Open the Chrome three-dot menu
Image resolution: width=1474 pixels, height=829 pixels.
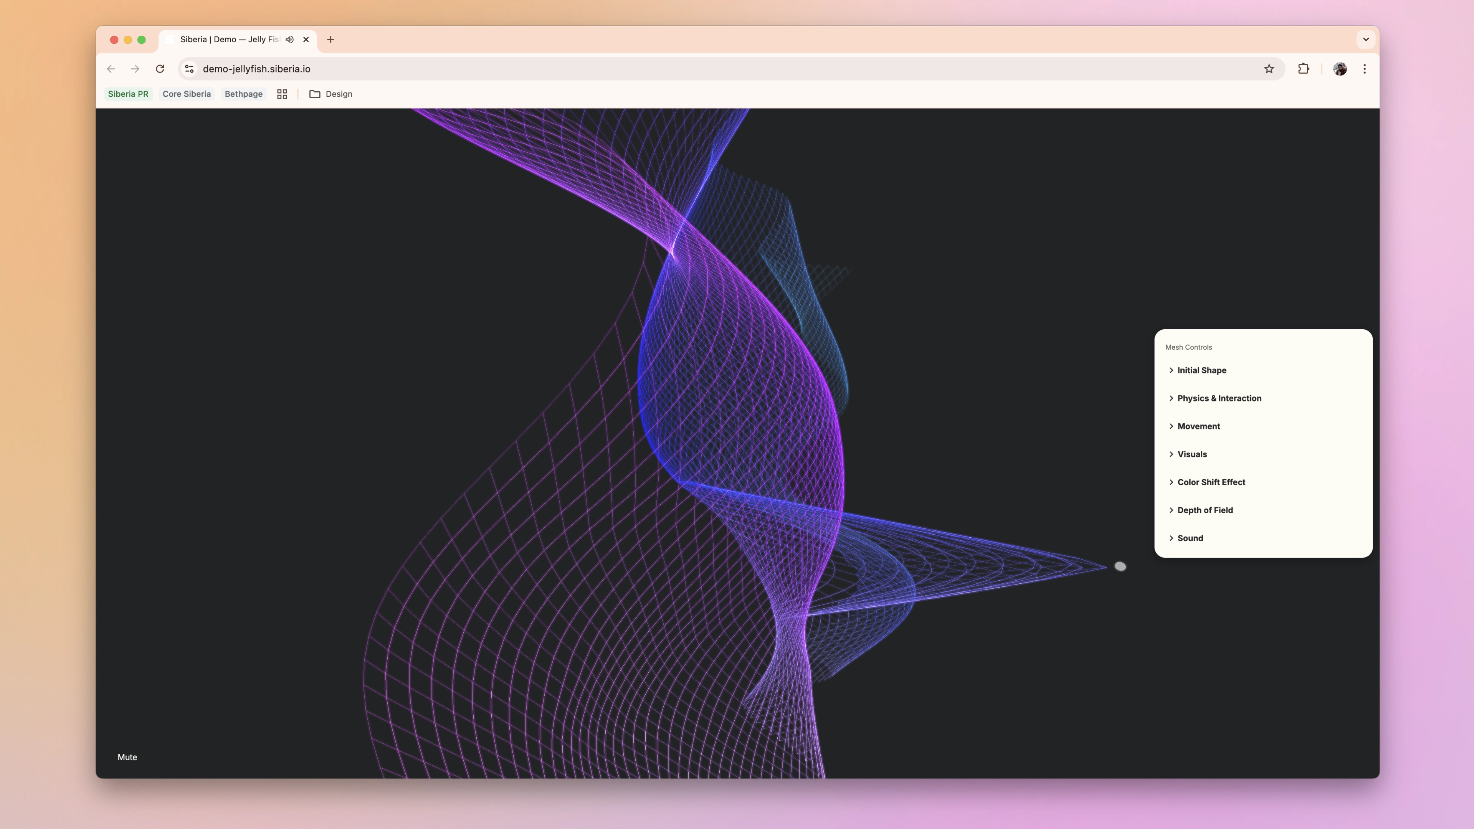click(1365, 69)
